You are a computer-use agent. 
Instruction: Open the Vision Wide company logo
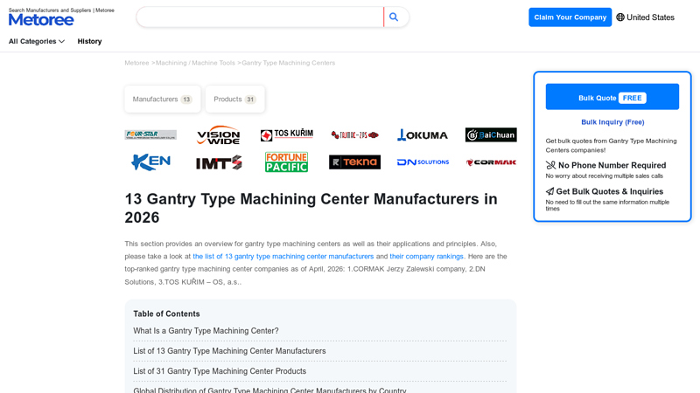click(x=218, y=135)
